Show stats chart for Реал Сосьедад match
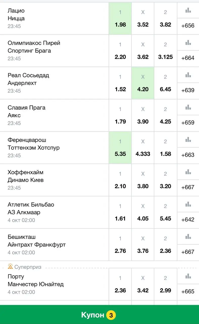 point(188,75)
